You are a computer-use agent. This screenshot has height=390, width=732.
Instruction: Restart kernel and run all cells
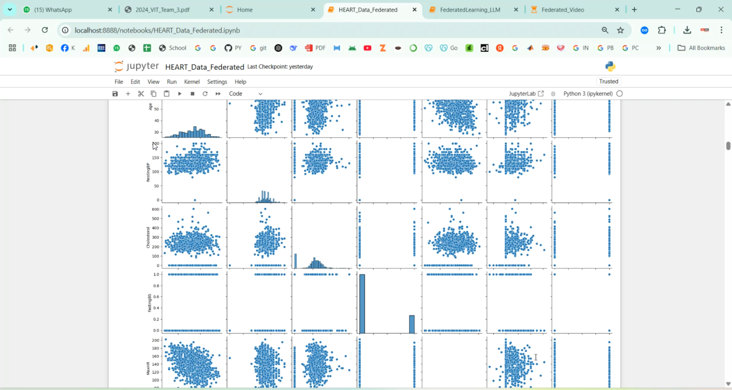pyautogui.click(x=218, y=94)
